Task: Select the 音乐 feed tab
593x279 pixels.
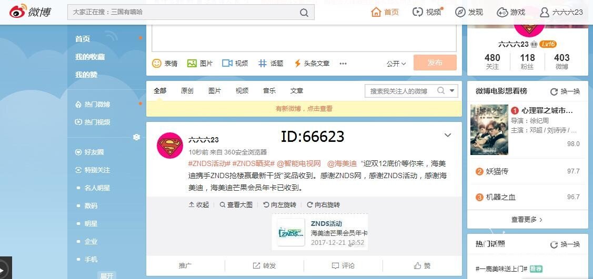Action: pos(269,91)
